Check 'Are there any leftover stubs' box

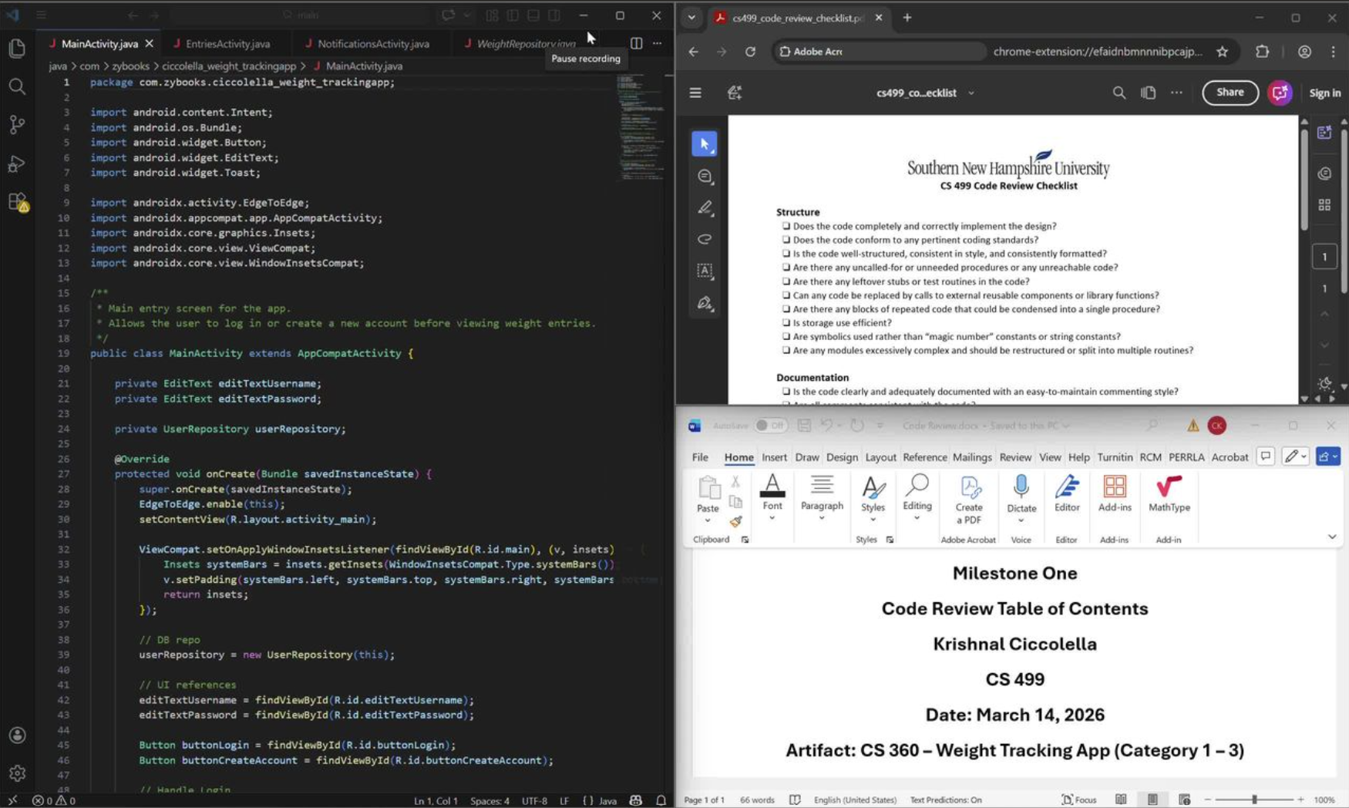[786, 281]
